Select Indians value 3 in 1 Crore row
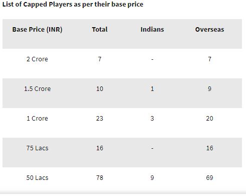Viewport: 246px width, 196px height. [x=152, y=119]
